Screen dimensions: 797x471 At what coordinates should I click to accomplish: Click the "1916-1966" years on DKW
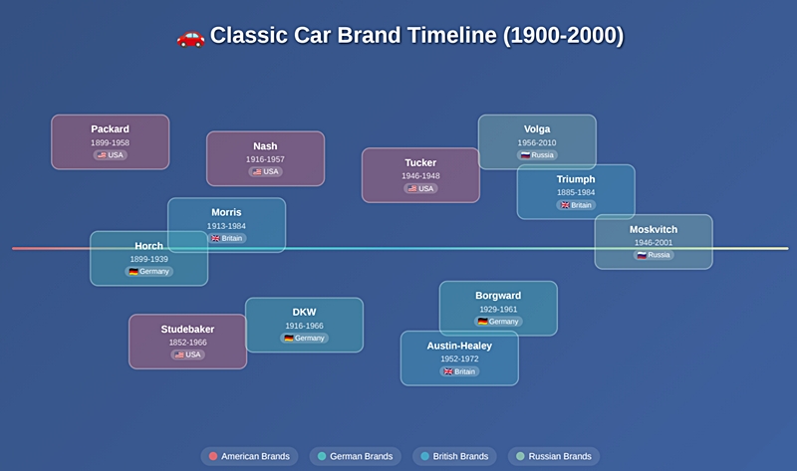[305, 326]
